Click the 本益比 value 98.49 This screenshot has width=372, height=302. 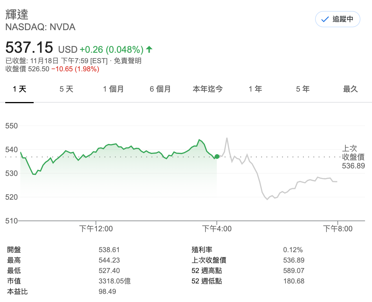107,292
